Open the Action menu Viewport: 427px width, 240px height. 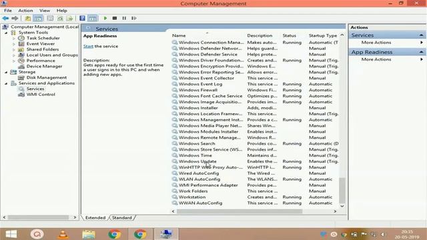(25, 11)
